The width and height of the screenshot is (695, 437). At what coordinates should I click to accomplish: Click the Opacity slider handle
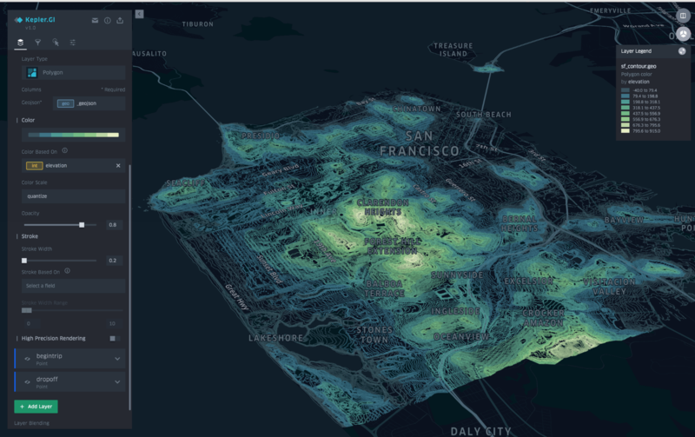[x=82, y=225]
